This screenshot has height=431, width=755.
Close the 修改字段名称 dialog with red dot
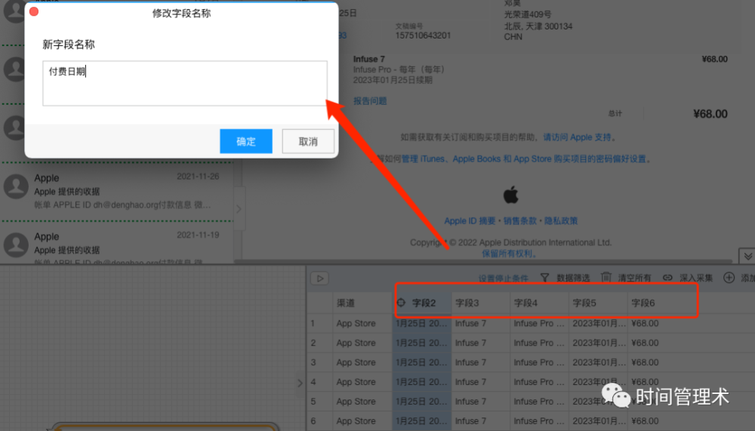pyautogui.click(x=34, y=11)
